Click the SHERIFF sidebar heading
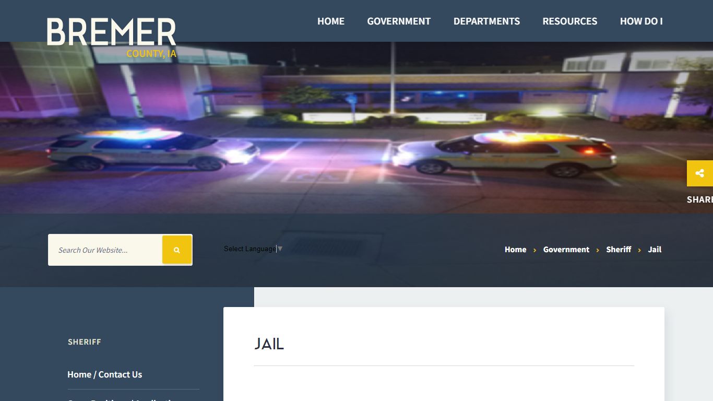Image resolution: width=713 pixels, height=401 pixels. click(x=85, y=342)
